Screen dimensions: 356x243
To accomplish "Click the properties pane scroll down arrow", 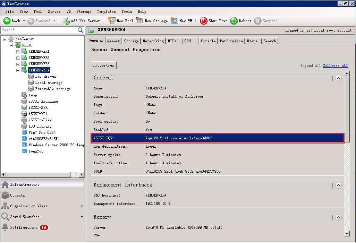I will [x=347, y=234].
